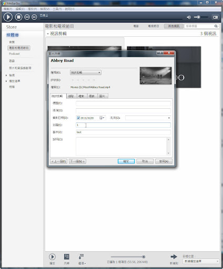
Task: Expand the empty combo box beside the date
Action: pyautogui.click(x=148, y=118)
